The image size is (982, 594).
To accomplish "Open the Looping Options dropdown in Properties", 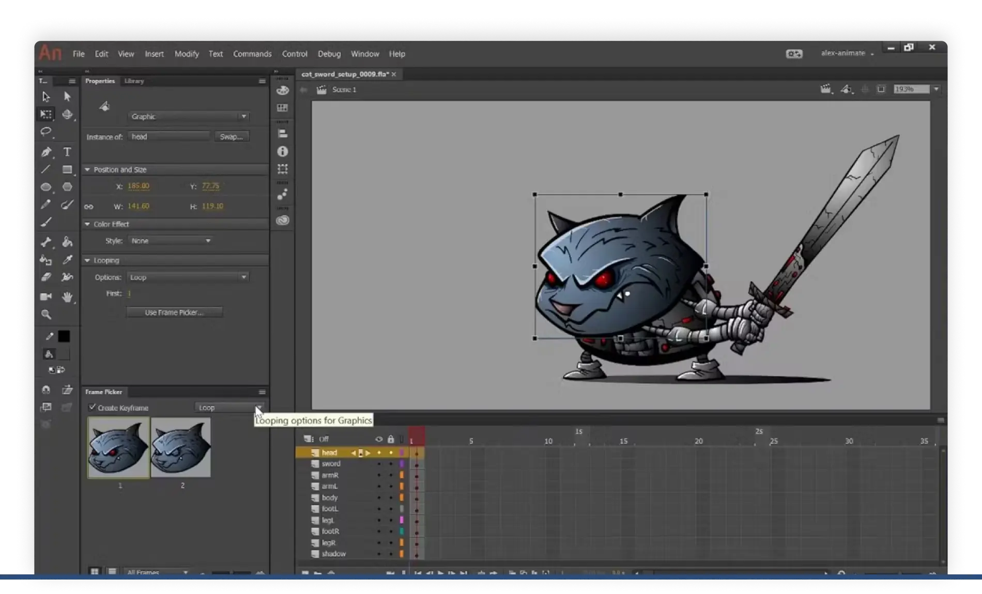I will click(x=188, y=277).
